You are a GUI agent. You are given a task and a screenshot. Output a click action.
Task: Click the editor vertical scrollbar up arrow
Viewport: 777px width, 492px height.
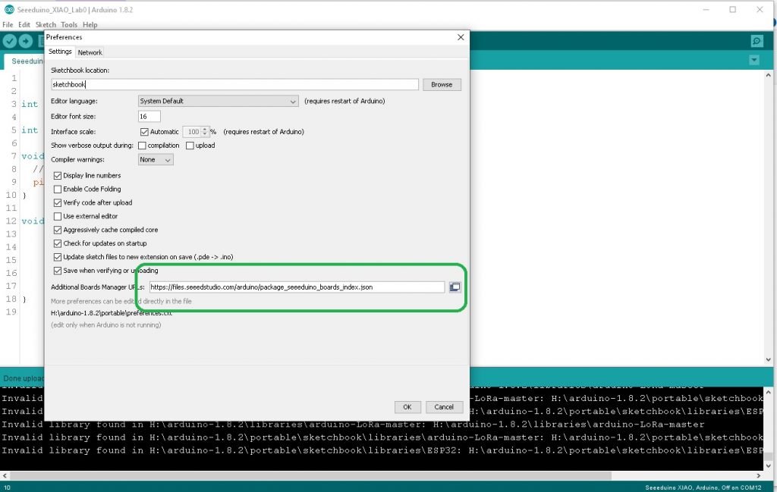(768, 75)
